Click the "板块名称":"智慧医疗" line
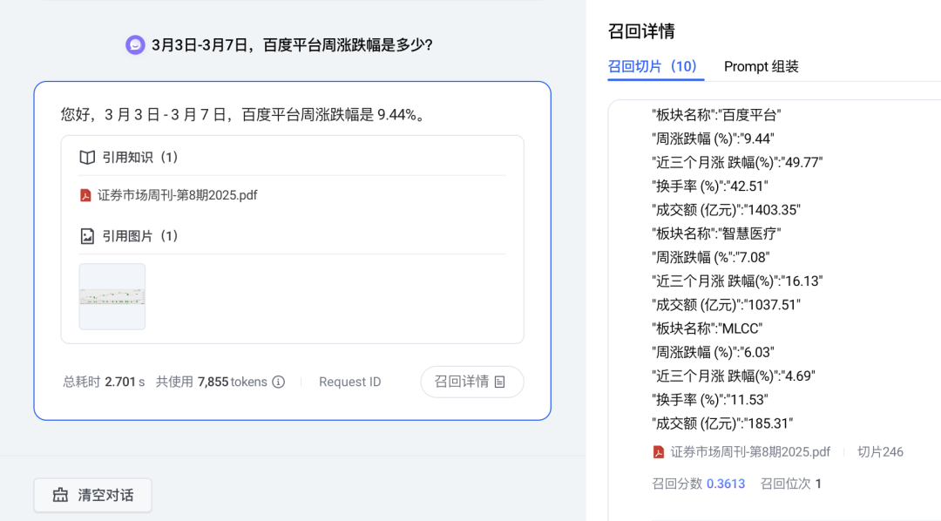Viewport: 941px width, 521px height. click(x=716, y=233)
